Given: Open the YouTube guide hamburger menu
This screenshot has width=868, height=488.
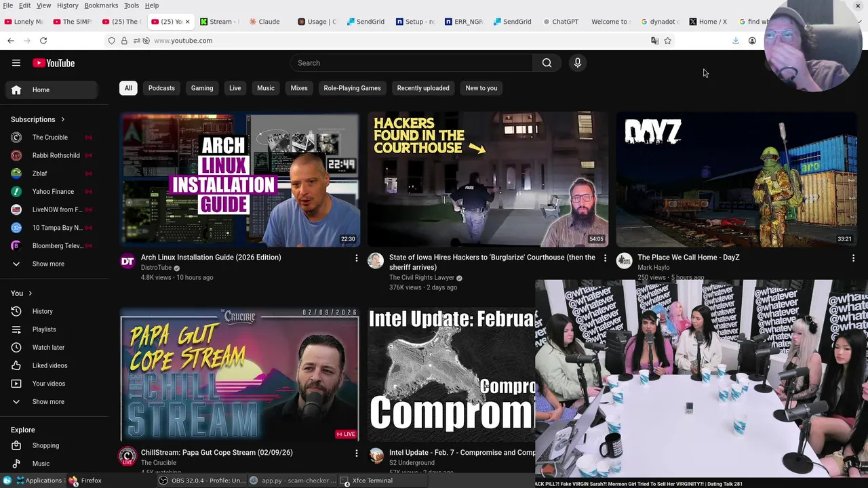Looking at the screenshot, I should click(x=16, y=63).
